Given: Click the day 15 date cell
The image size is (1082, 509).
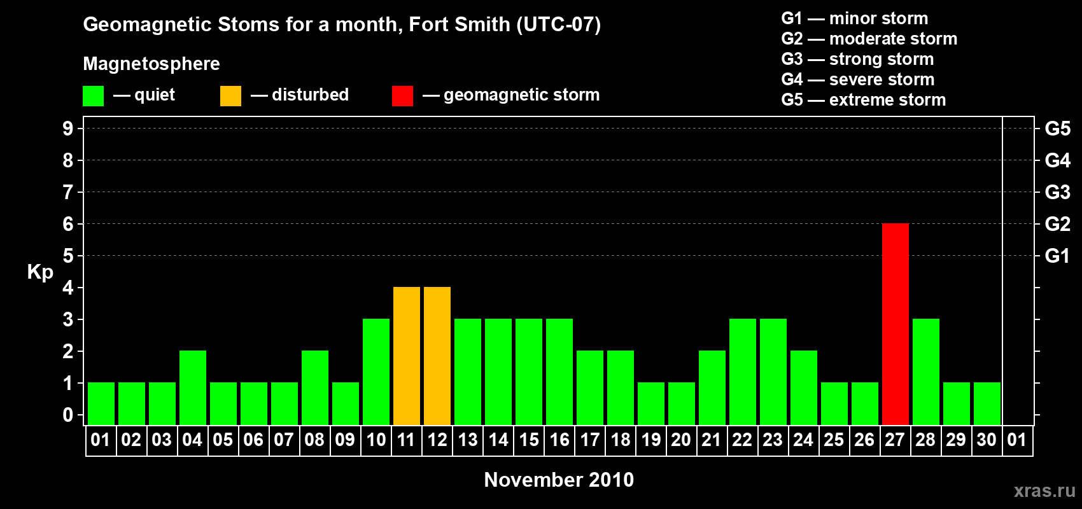Looking at the screenshot, I should tap(529, 440).
